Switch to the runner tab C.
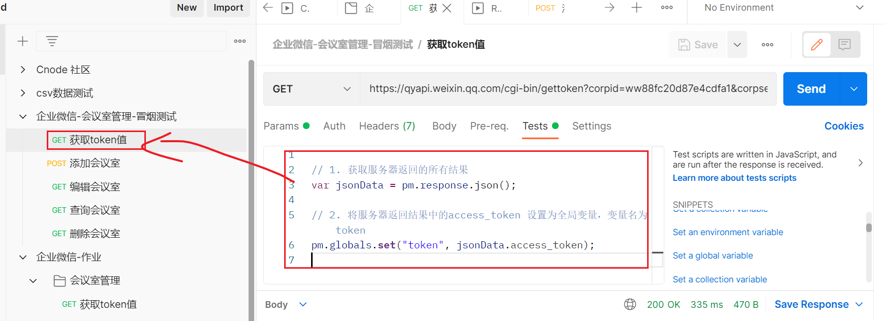This screenshot has width=886, height=321. (295, 8)
